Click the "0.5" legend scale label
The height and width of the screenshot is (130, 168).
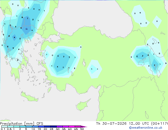coord(9,129)
